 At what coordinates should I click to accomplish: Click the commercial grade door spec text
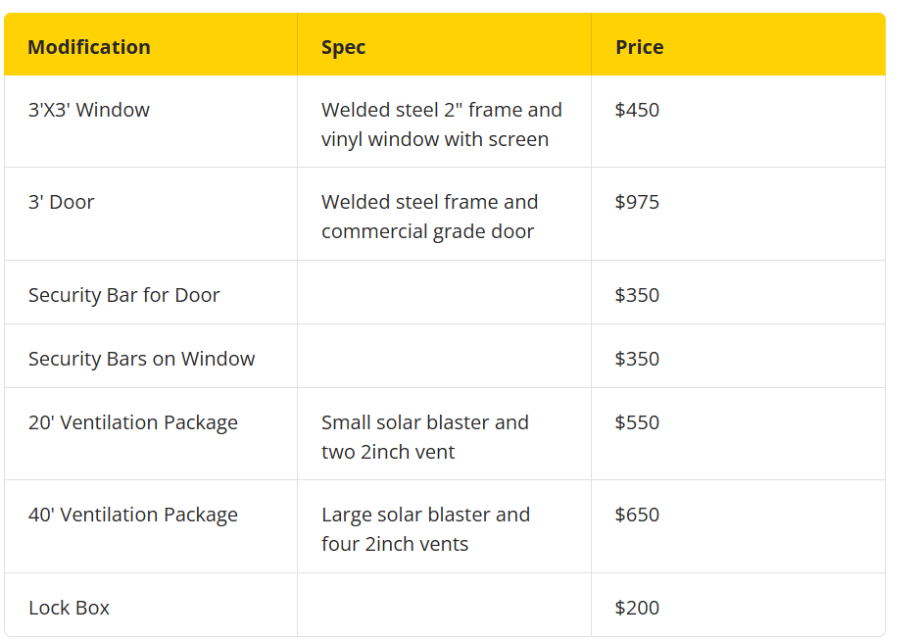point(429,217)
